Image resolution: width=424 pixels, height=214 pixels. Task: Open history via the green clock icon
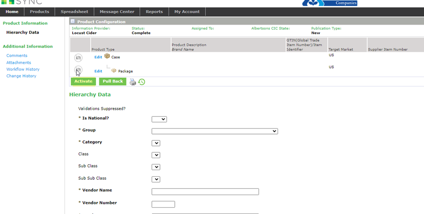coord(142,82)
